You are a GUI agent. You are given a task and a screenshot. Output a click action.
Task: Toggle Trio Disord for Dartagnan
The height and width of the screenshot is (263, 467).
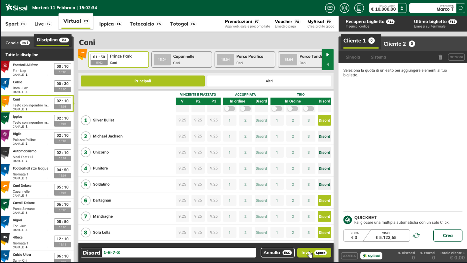click(324, 200)
